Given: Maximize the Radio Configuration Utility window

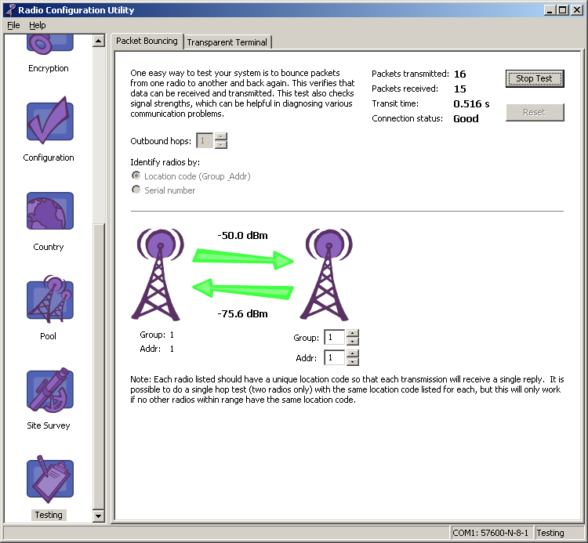Looking at the screenshot, I should [x=562, y=9].
